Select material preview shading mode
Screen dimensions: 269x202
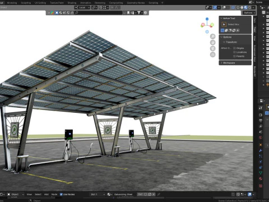(x=245, y=7)
